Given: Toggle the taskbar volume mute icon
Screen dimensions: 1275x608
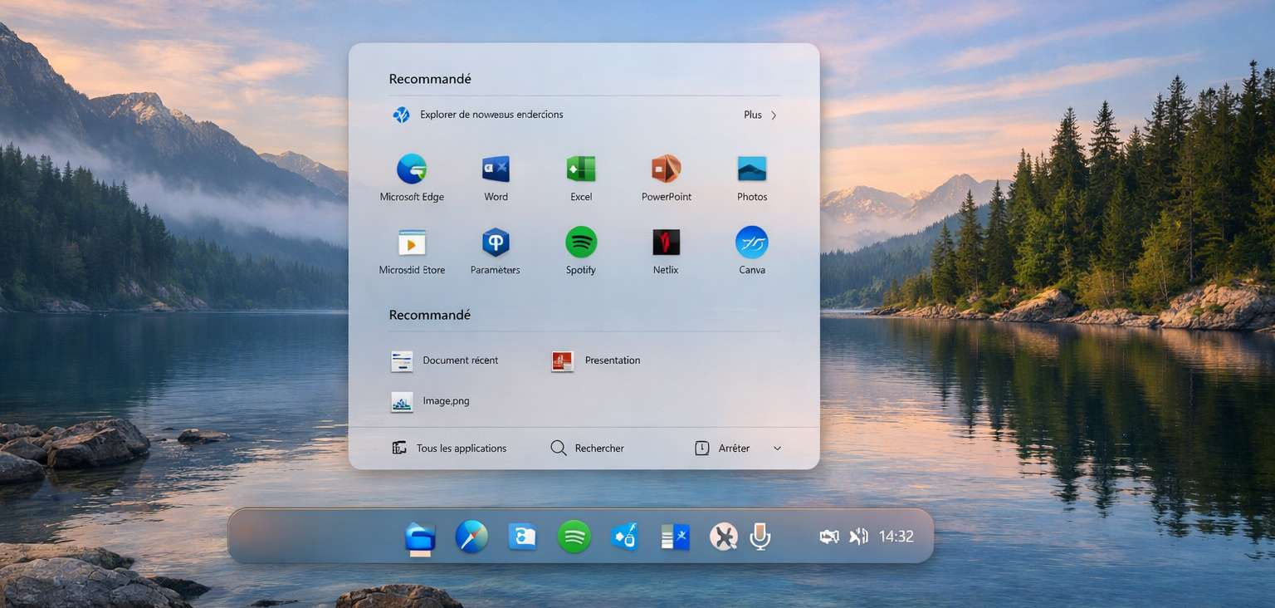Looking at the screenshot, I should [858, 537].
